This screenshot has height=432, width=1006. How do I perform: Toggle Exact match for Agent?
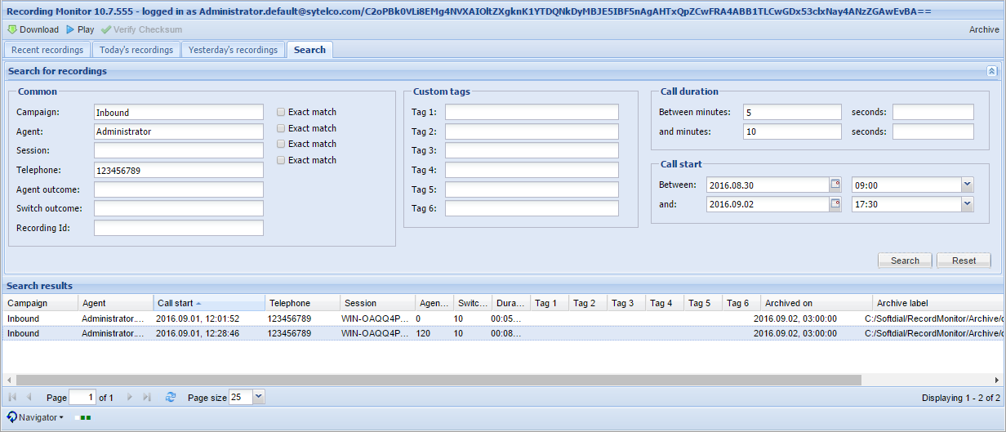click(282, 128)
